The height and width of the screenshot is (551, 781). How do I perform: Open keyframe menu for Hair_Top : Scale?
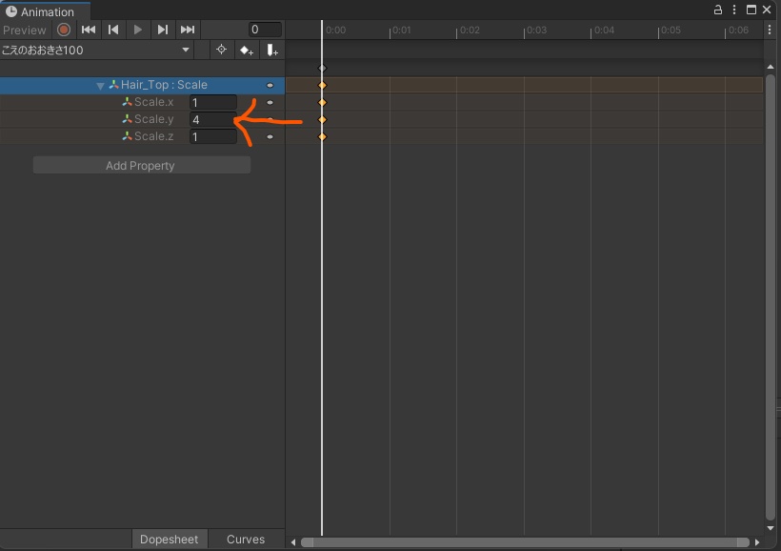270,85
